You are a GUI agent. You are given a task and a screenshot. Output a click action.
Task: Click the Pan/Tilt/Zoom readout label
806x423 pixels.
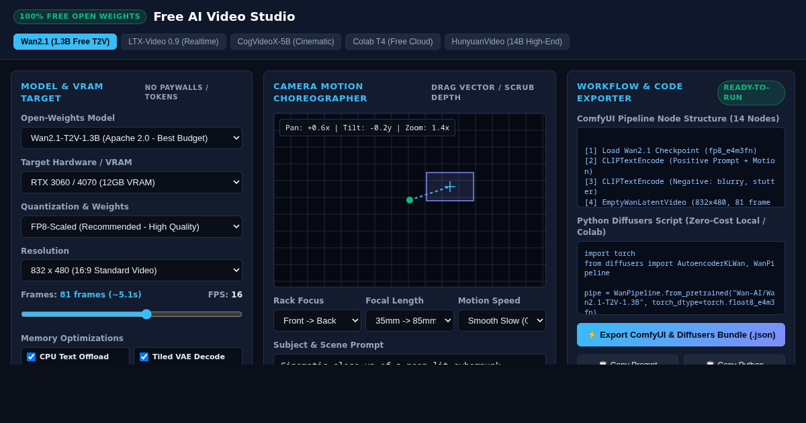point(367,128)
